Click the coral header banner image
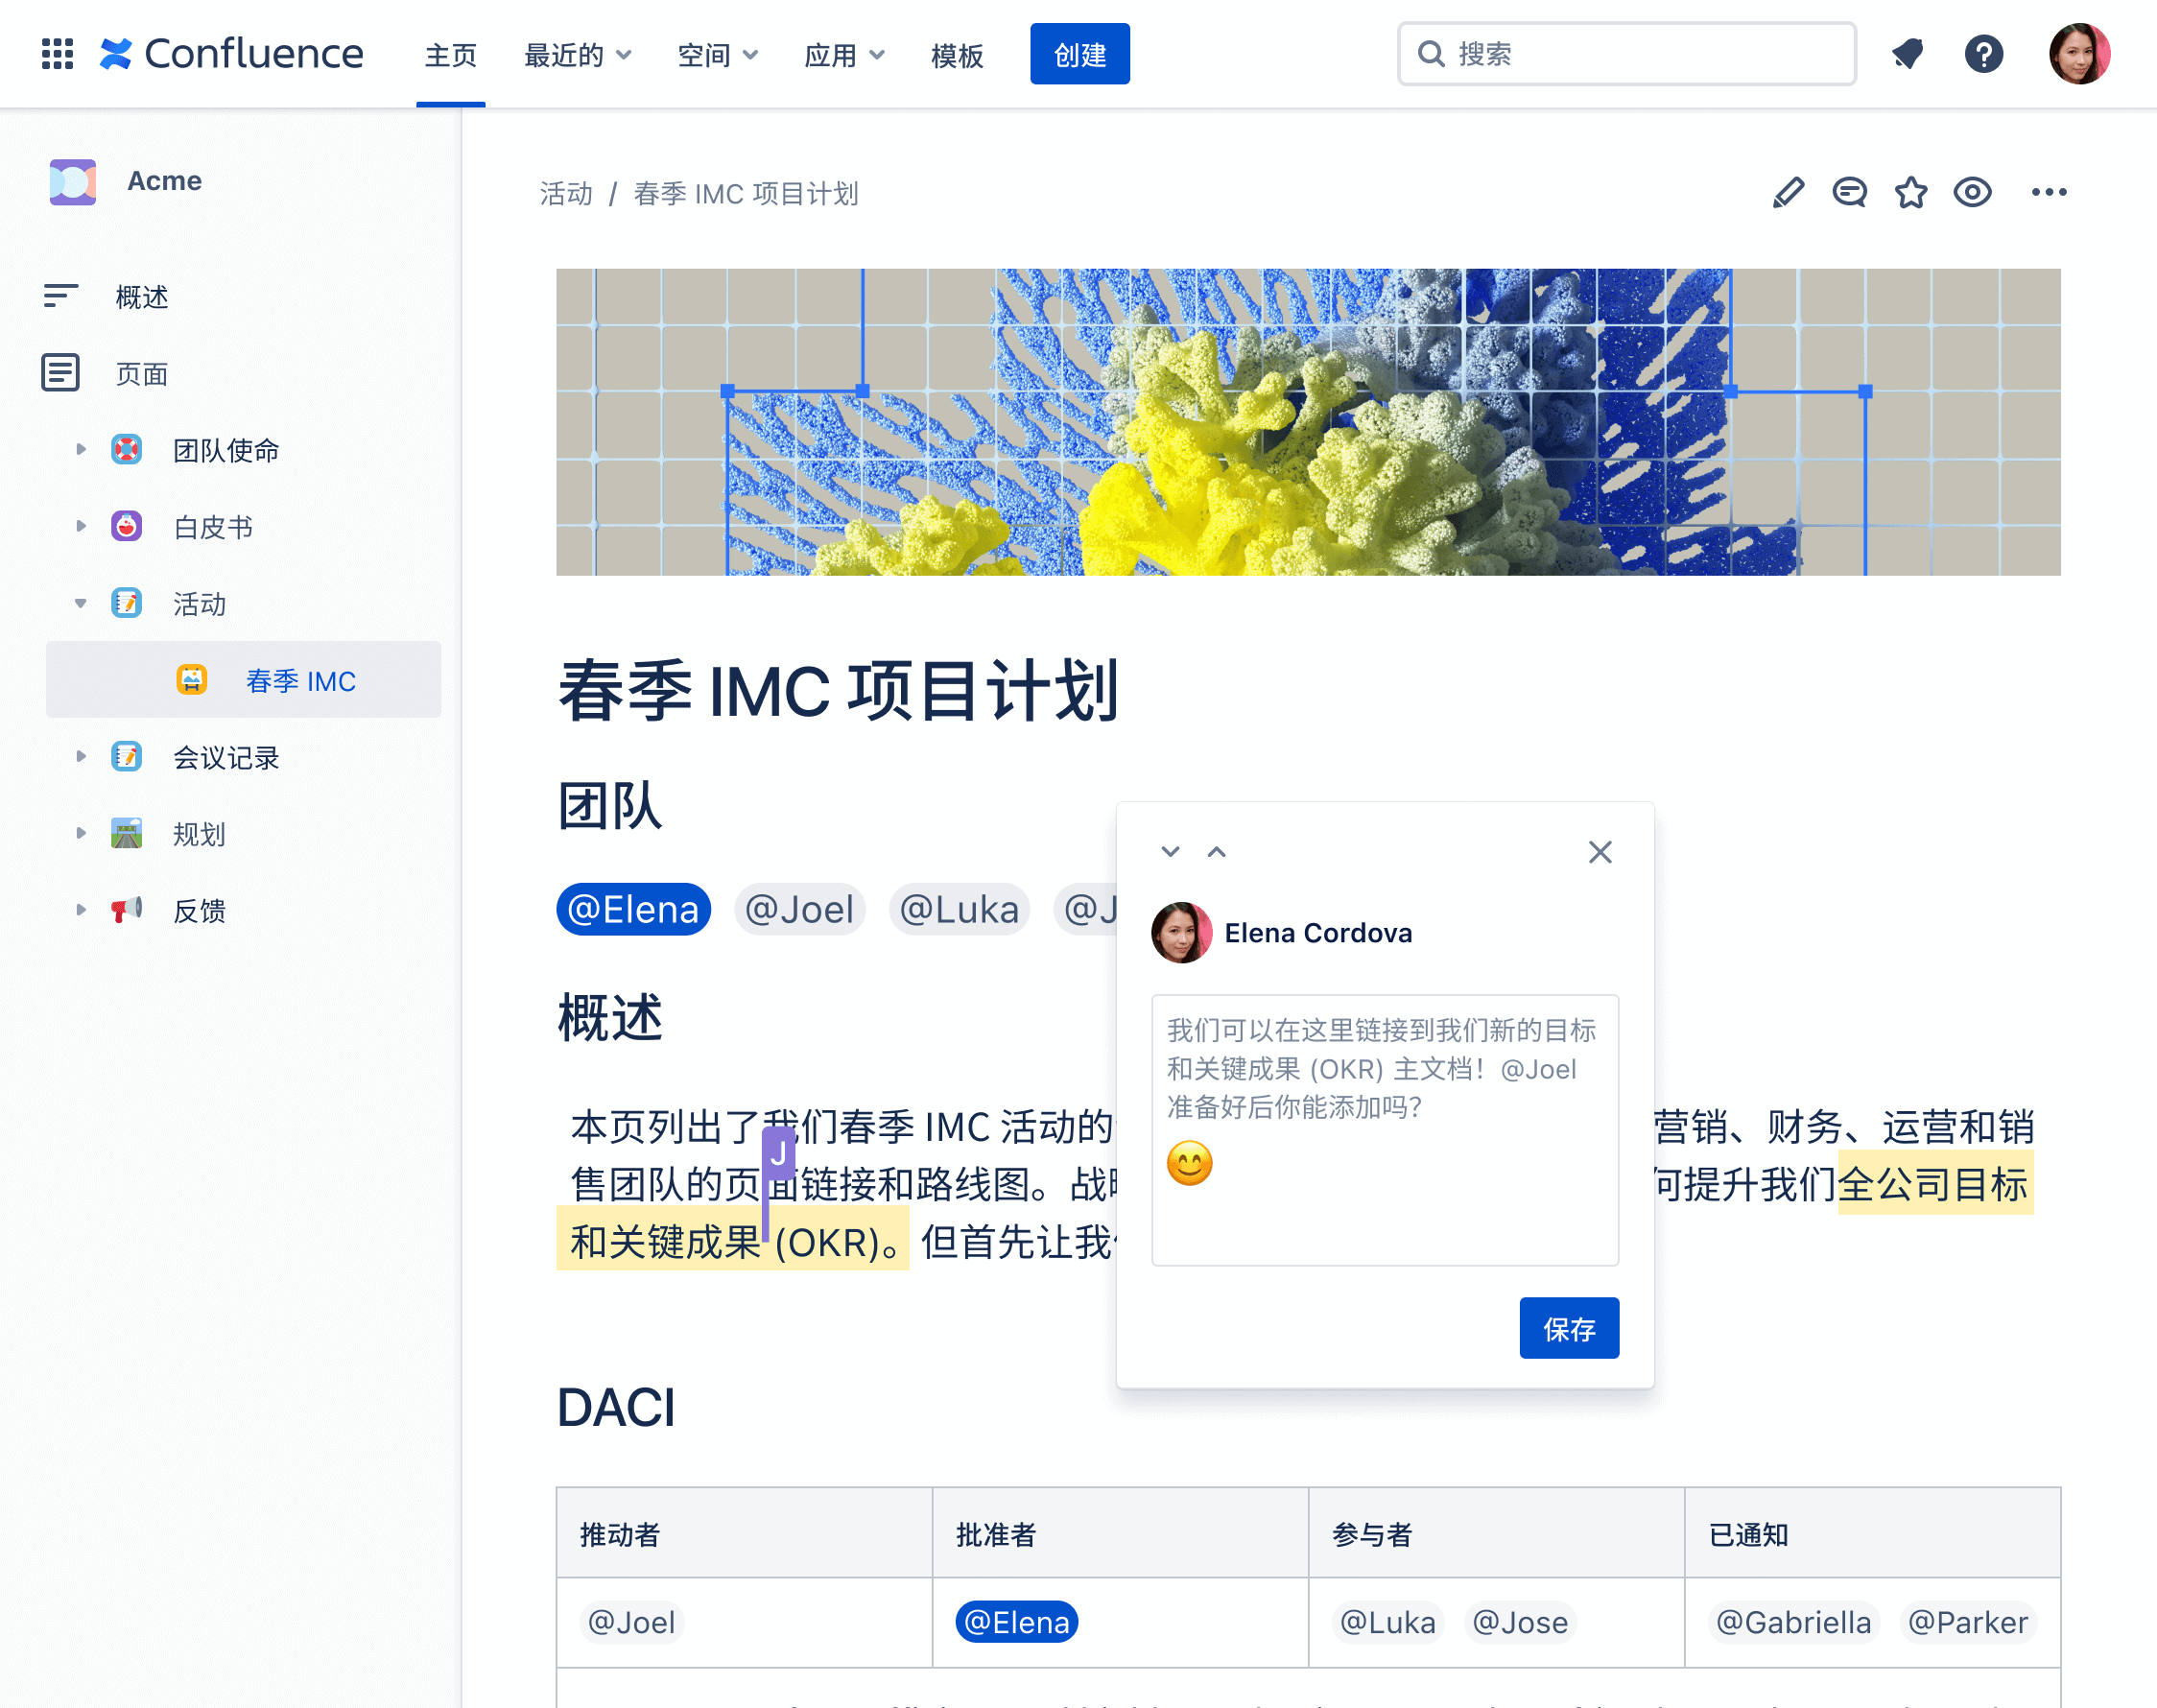Image resolution: width=2157 pixels, height=1708 pixels. (1307, 421)
